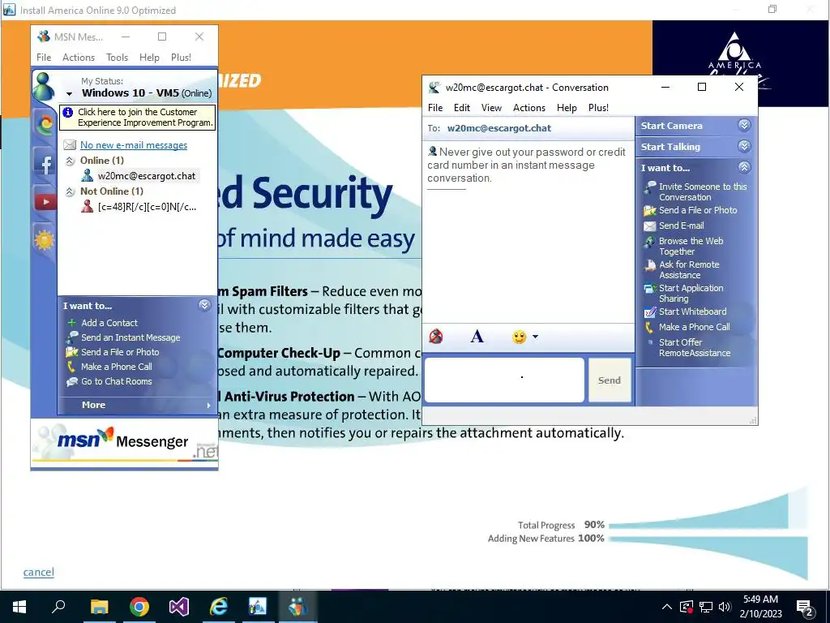830x623 pixels.
Task: Open the Facebook tab in MSN sidebar
Action: tap(45, 164)
